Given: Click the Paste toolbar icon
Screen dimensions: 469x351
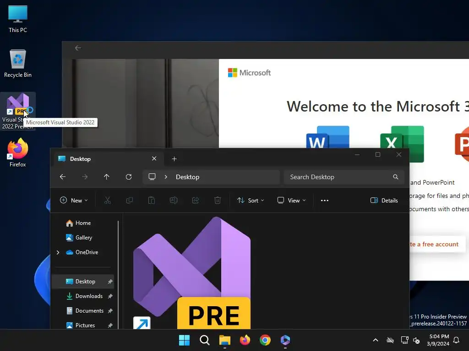Looking at the screenshot, I should point(152,200).
